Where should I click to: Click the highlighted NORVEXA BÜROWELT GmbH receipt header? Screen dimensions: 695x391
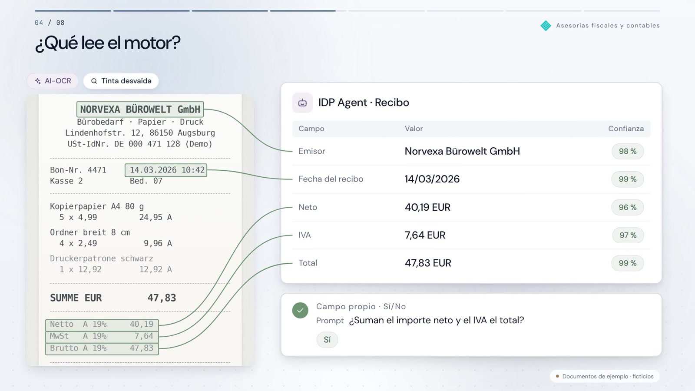[140, 109]
